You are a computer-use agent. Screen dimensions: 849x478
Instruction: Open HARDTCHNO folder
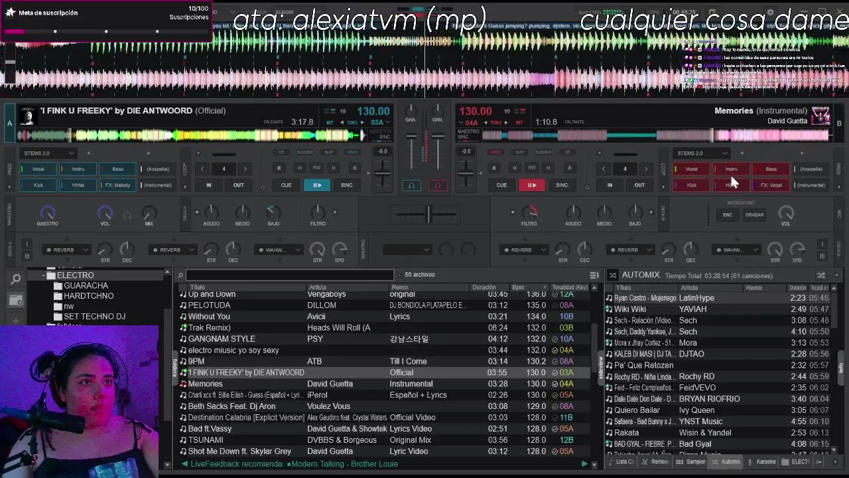pos(88,296)
